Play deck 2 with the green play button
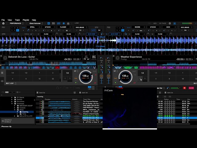 [115, 83]
